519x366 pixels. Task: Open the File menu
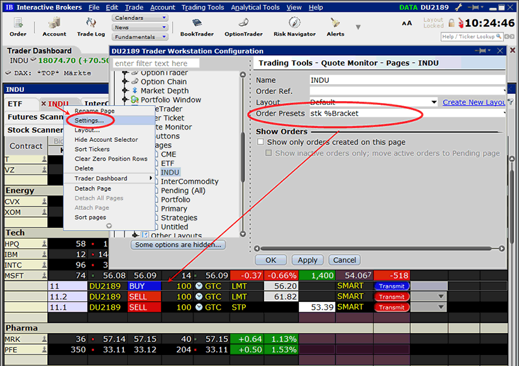[x=94, y=7]
